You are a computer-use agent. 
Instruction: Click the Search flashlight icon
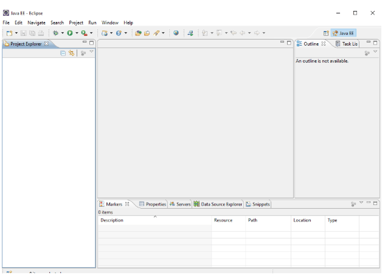click(156, 33)
